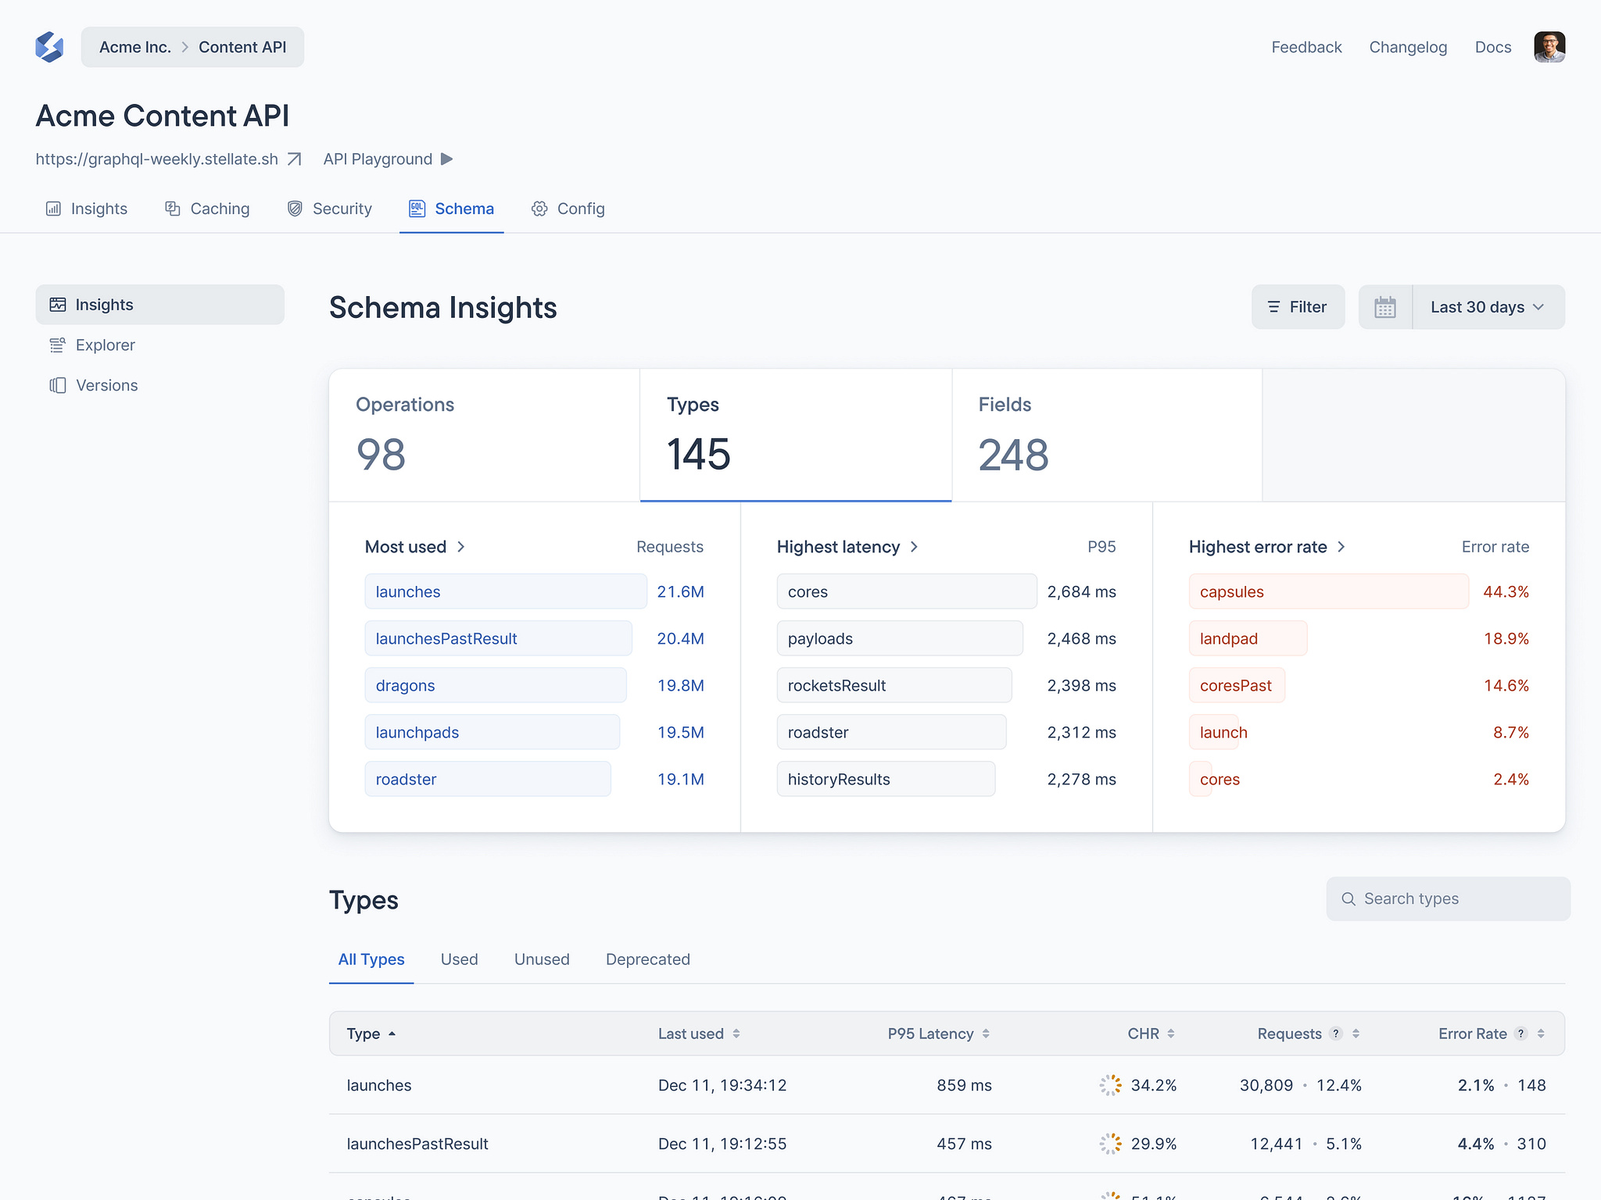Click the sidebar Explorer icon
1601x1200 pixels.
pyautogui.click(x=58, y=345)
